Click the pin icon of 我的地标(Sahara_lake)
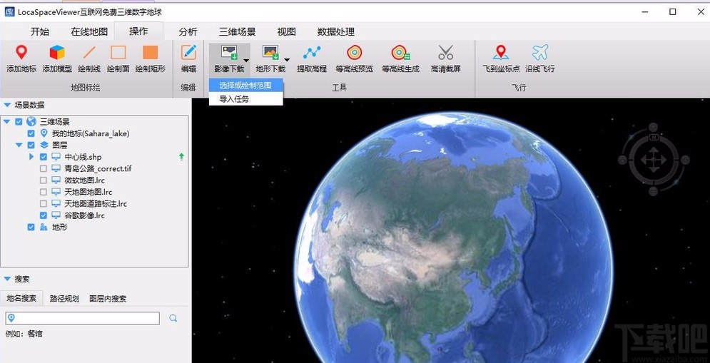Screen dimensions: 710x363 pyautogui.click(x=44, y=133)
